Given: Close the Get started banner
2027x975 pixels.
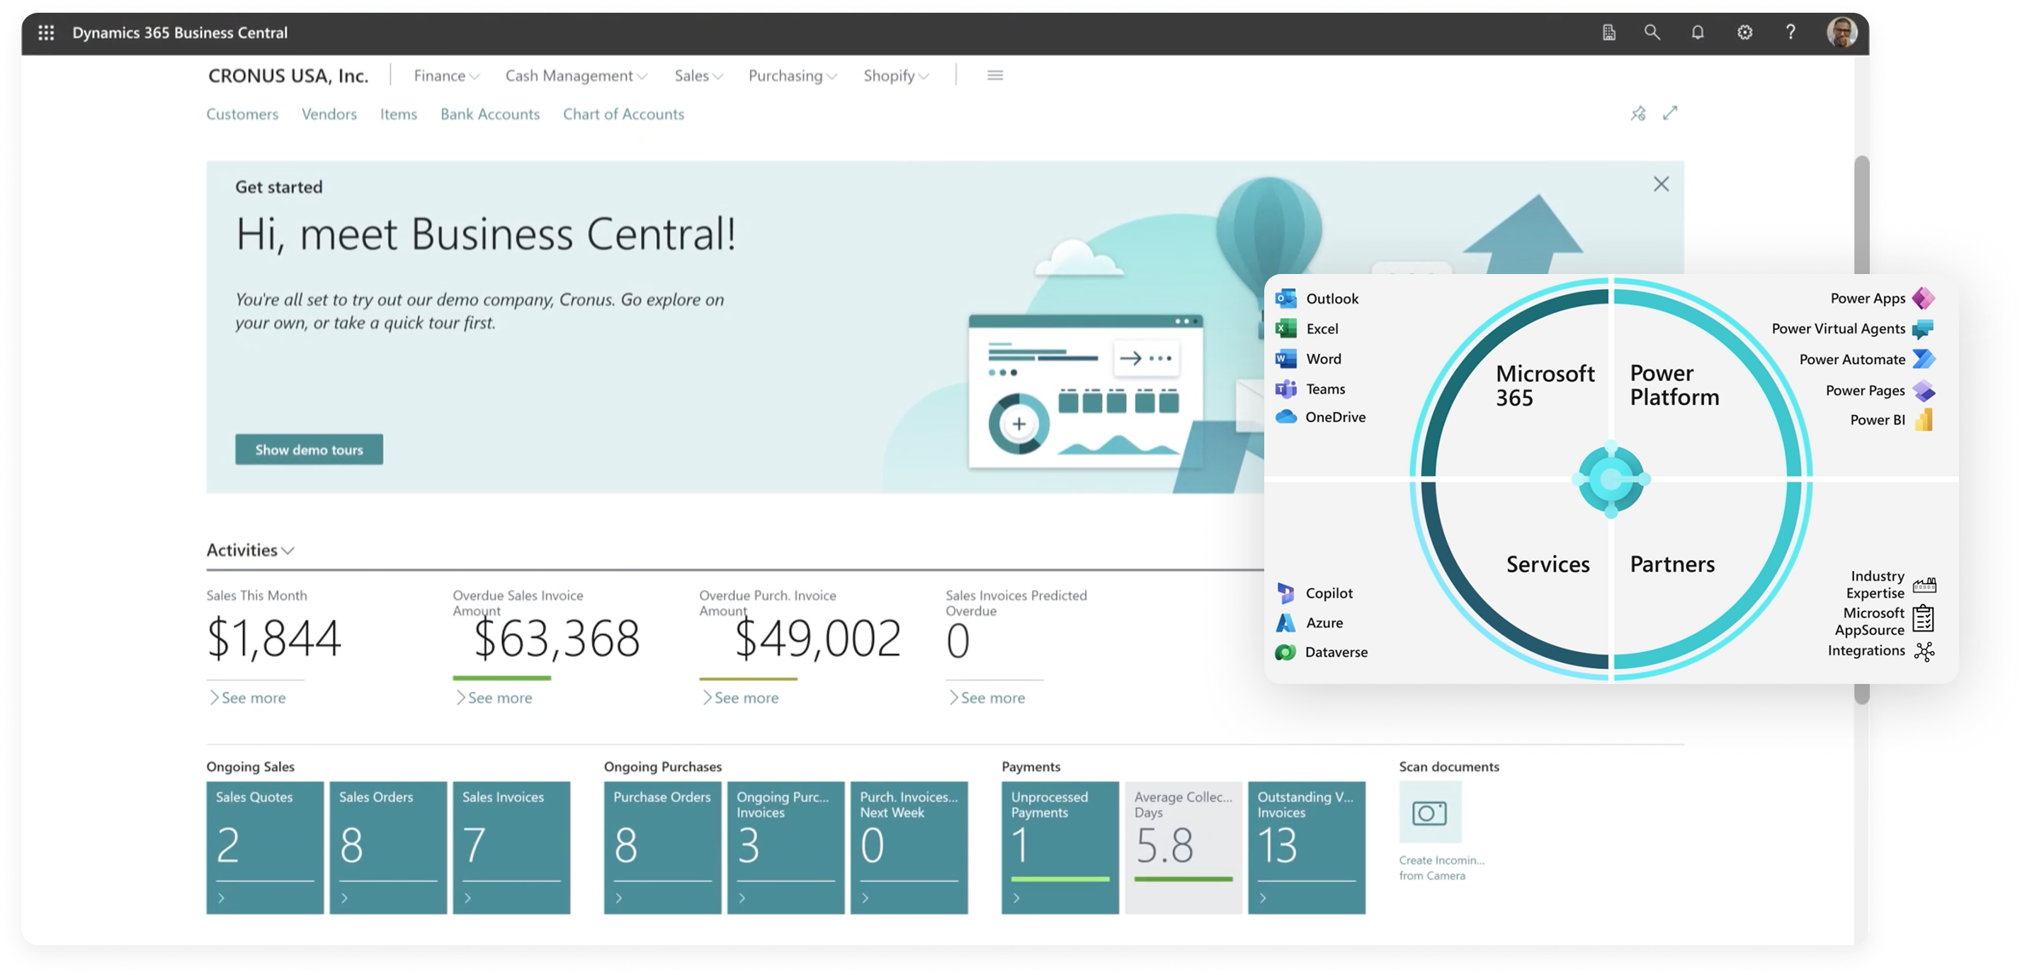Looking at the screenshot, I should (x=1661, y=184).
